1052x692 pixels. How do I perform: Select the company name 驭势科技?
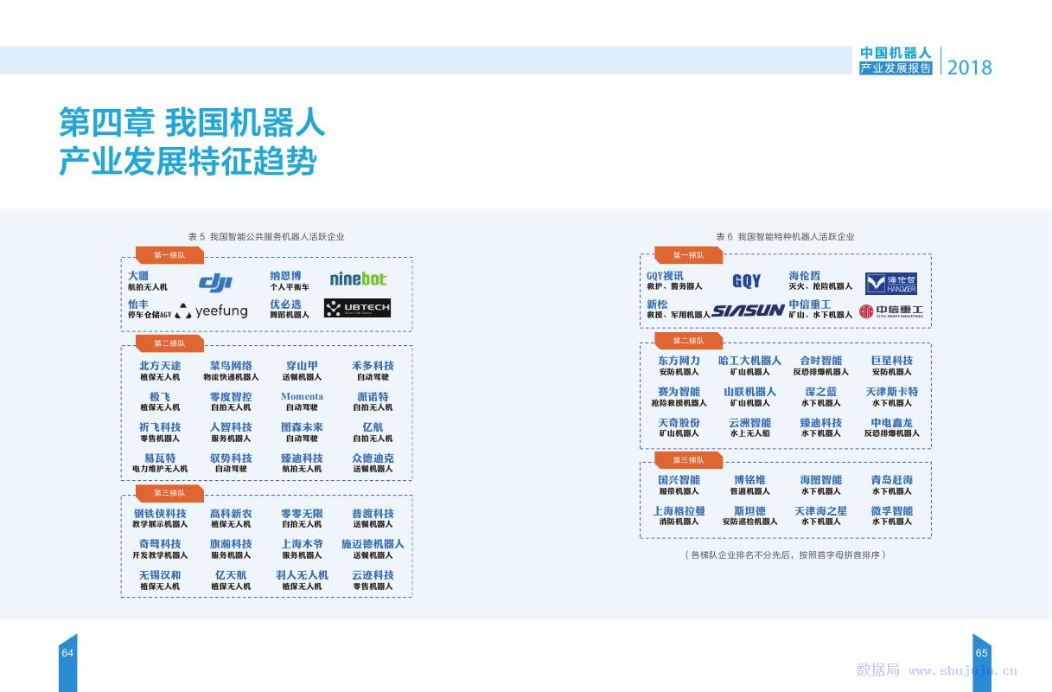(231, 458)
